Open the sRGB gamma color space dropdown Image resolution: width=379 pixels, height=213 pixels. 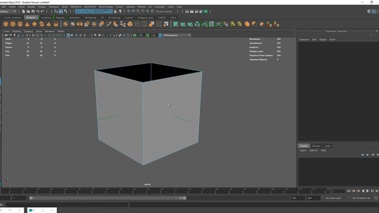pos(177,35)
